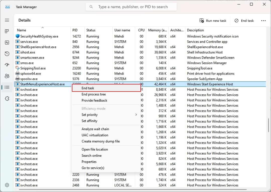Select the sihost.exe process name

tap(28, 52)
